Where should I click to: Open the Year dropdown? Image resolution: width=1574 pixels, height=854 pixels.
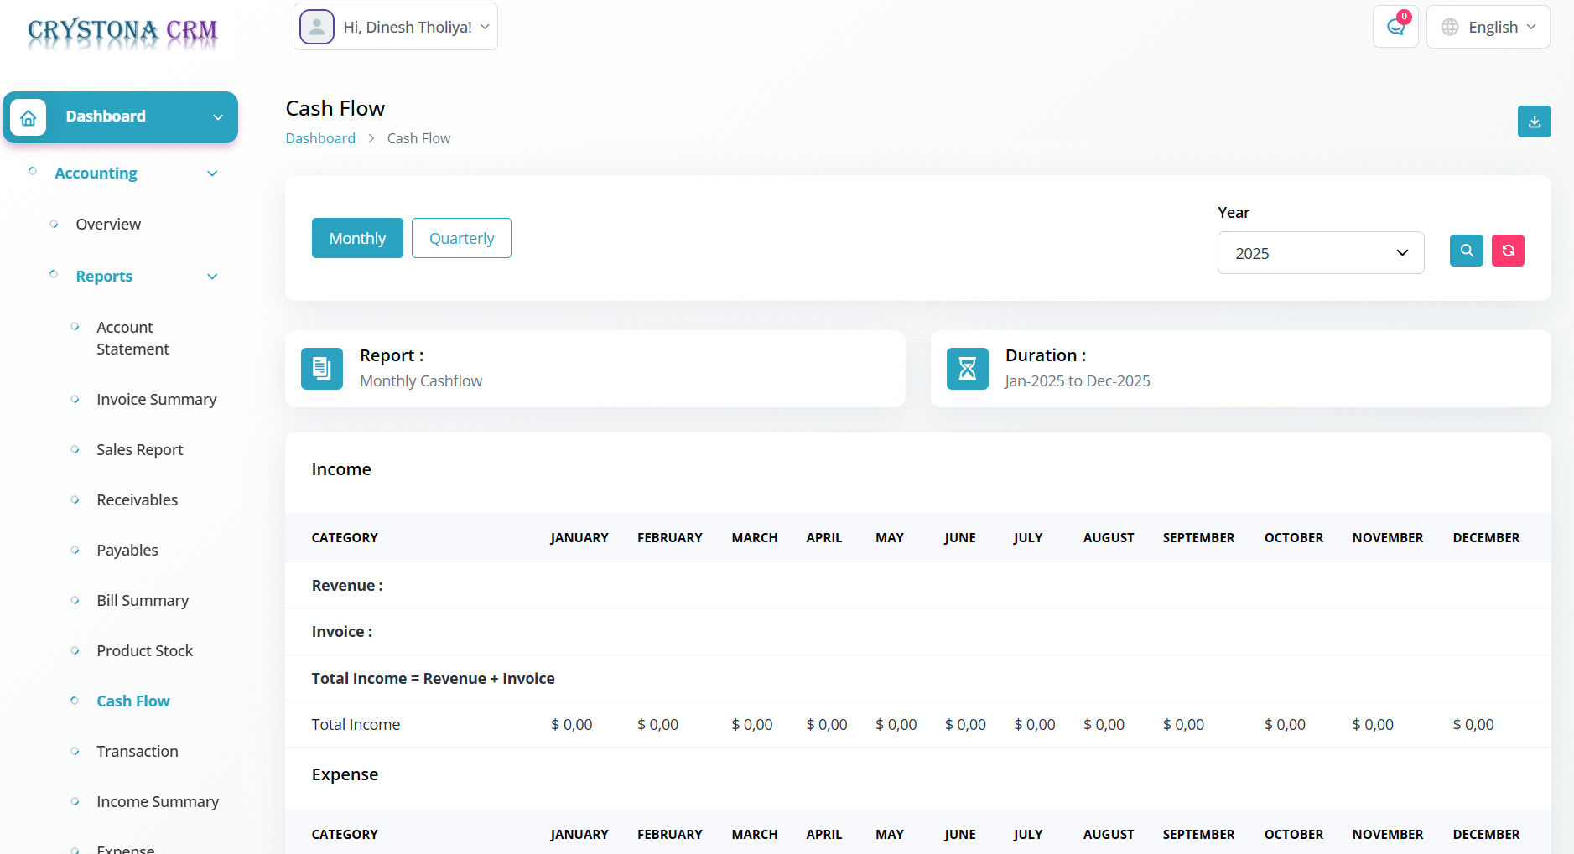click(1320, 253)
